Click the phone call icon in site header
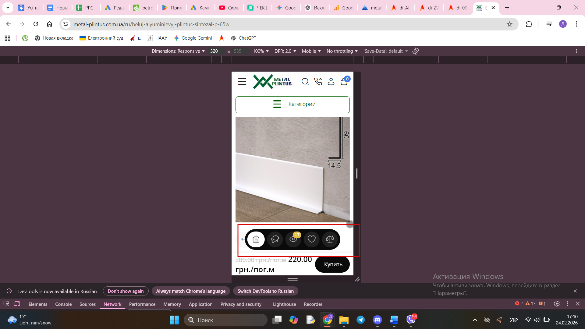585x329 pixels. pos(318,82)
